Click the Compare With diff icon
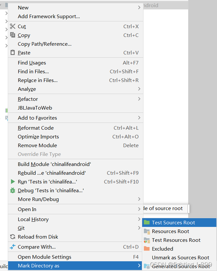Screen dimensions: 217x271 (x=13, y=247)
